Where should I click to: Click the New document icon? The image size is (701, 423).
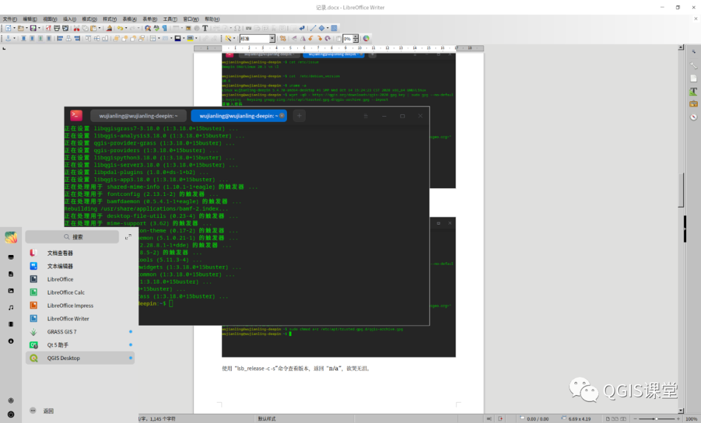pos(8,28)
